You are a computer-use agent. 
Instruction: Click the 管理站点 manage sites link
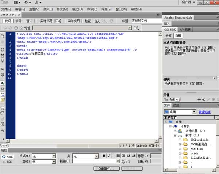204,112
